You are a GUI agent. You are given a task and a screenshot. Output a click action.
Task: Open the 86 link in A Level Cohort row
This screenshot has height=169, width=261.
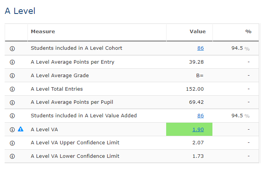(200, 48)
